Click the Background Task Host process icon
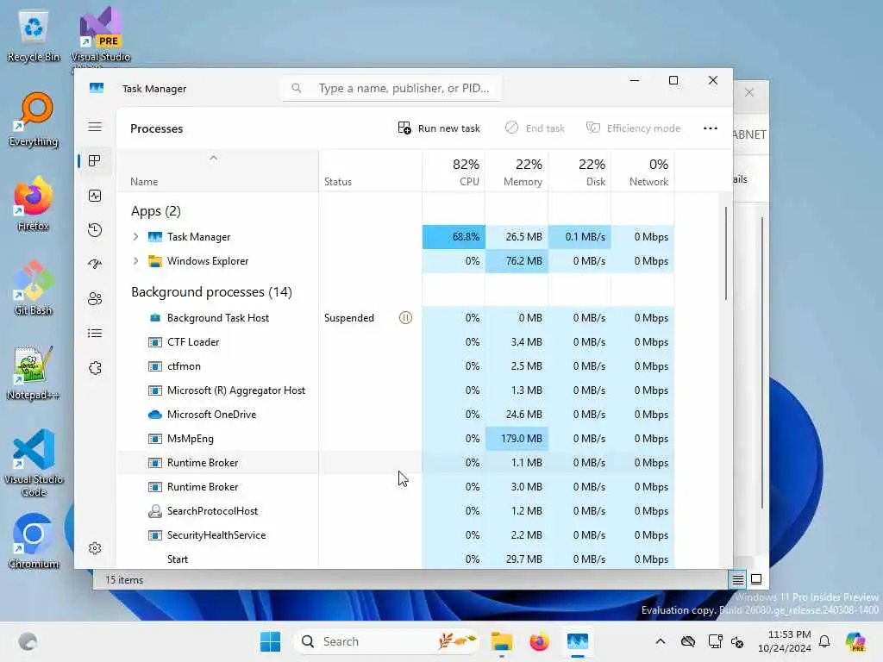 coord(155,317)
